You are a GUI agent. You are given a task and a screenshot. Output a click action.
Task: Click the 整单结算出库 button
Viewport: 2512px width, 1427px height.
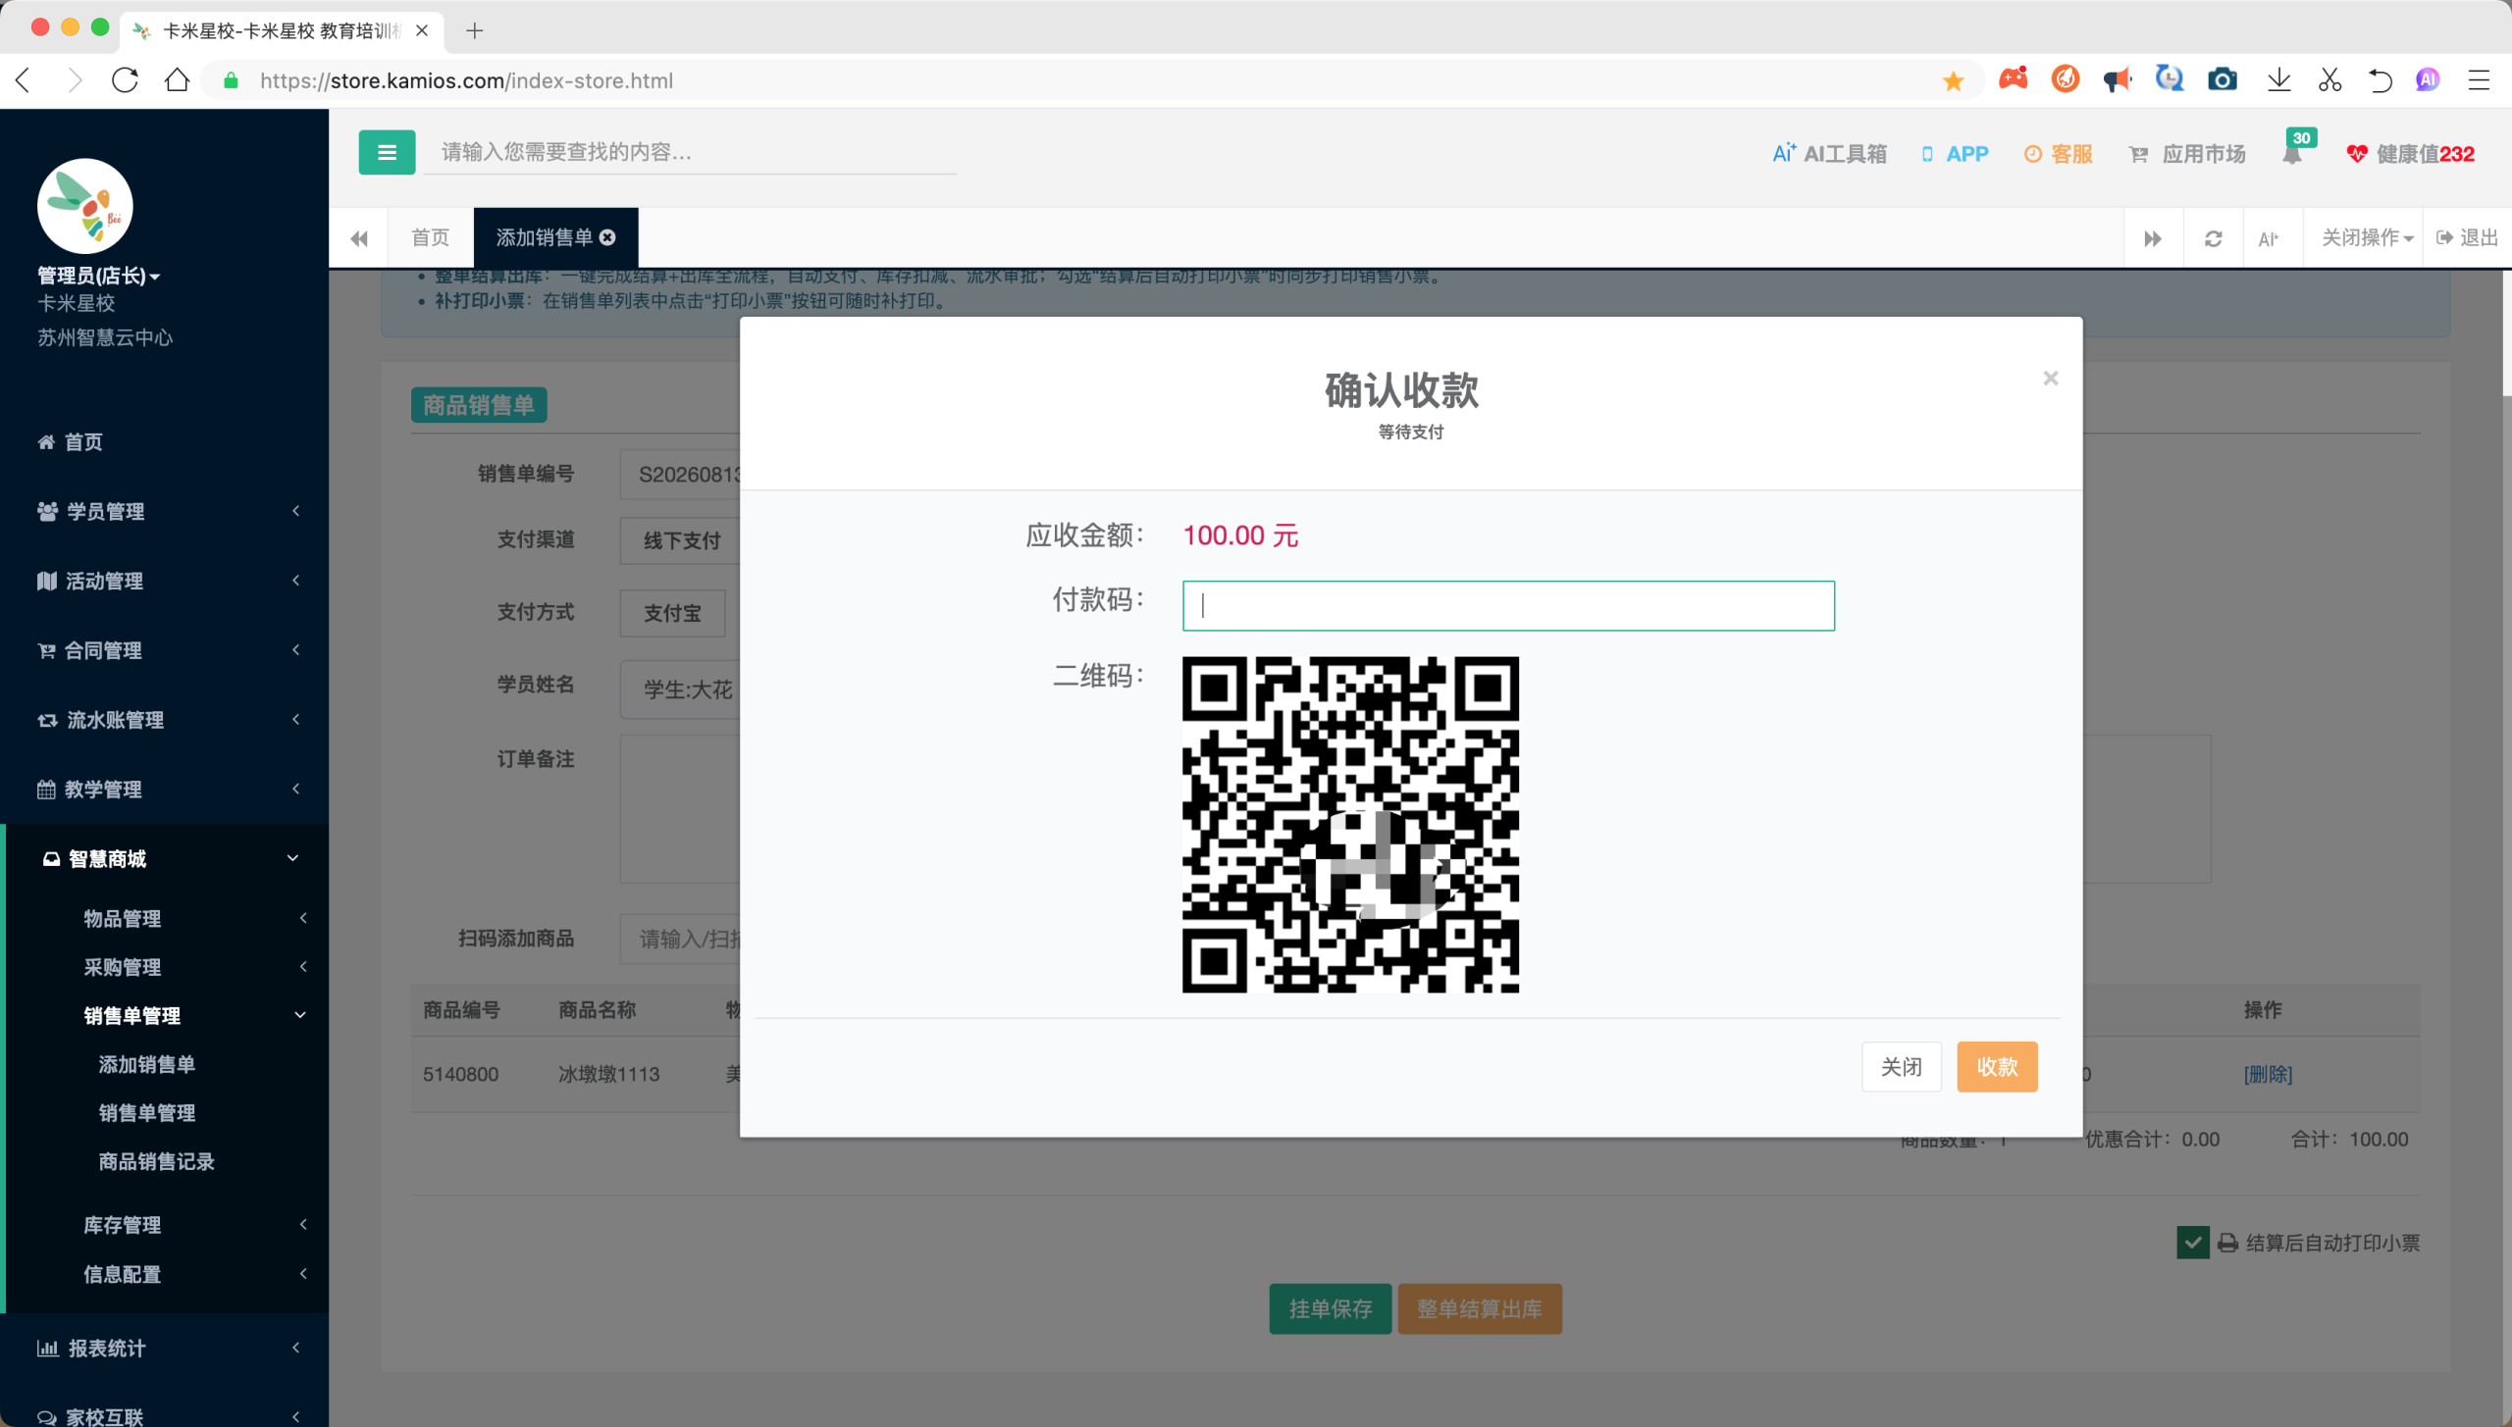[1479, 1308]
